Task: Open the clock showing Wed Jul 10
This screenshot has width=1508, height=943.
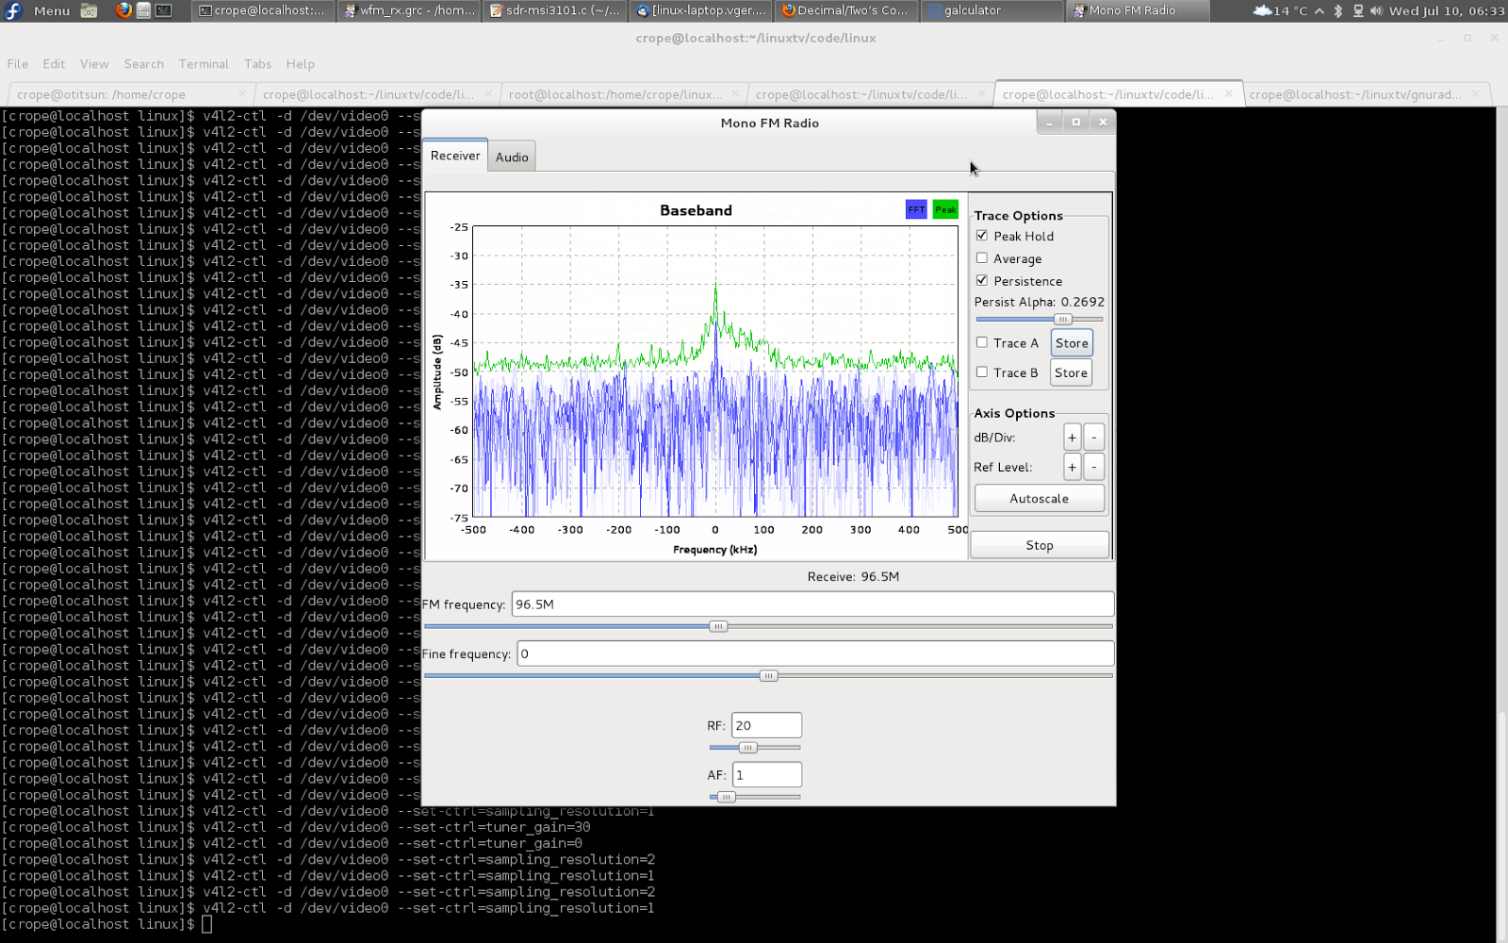Action: pos(1447,10)
